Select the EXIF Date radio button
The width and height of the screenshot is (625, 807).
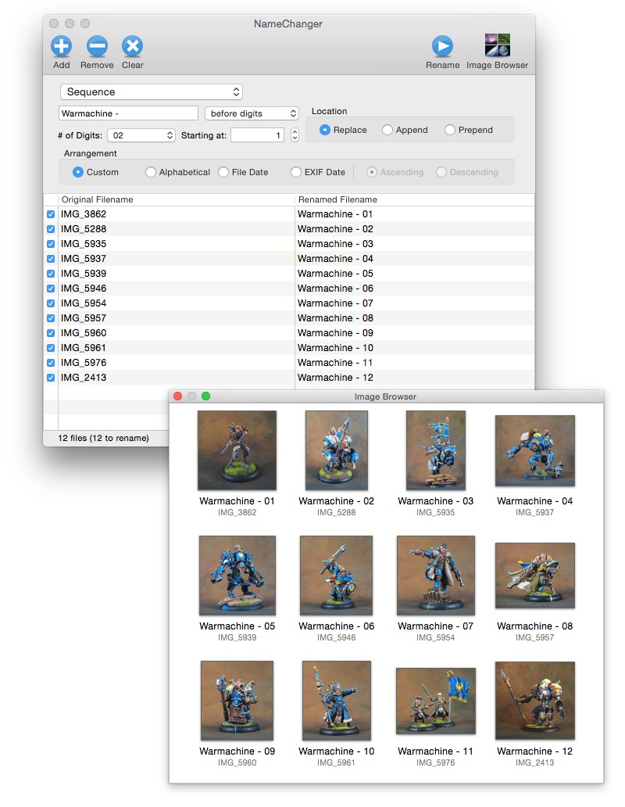tap(296, 172)
